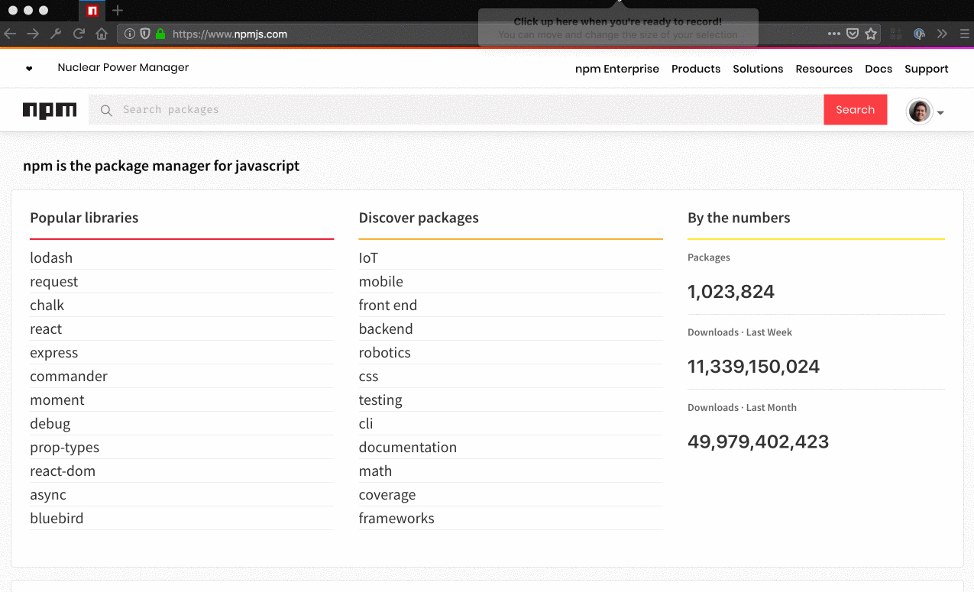The height and width of the screenshot is (592, 974).
Task: Browse the backend packages category
Action: pyautogui.click(x=386, y=329)
